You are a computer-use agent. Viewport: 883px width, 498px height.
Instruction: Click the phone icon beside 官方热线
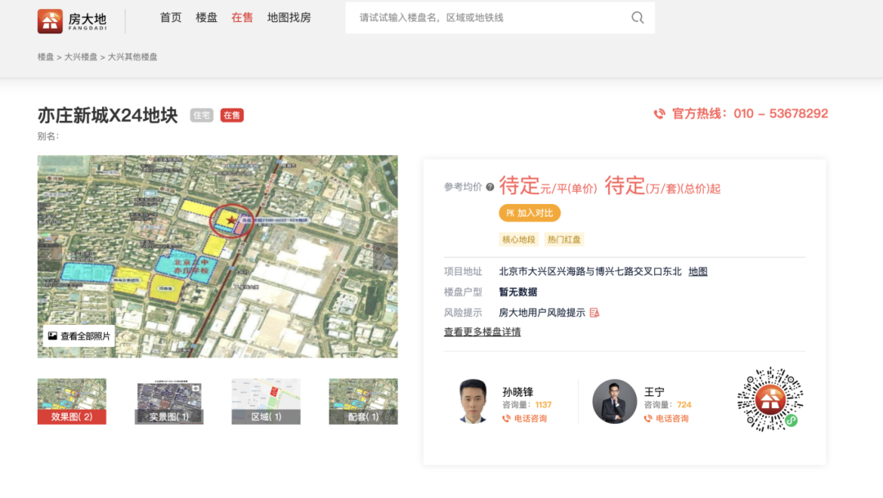pyautogui.click(x=659, y=113)
